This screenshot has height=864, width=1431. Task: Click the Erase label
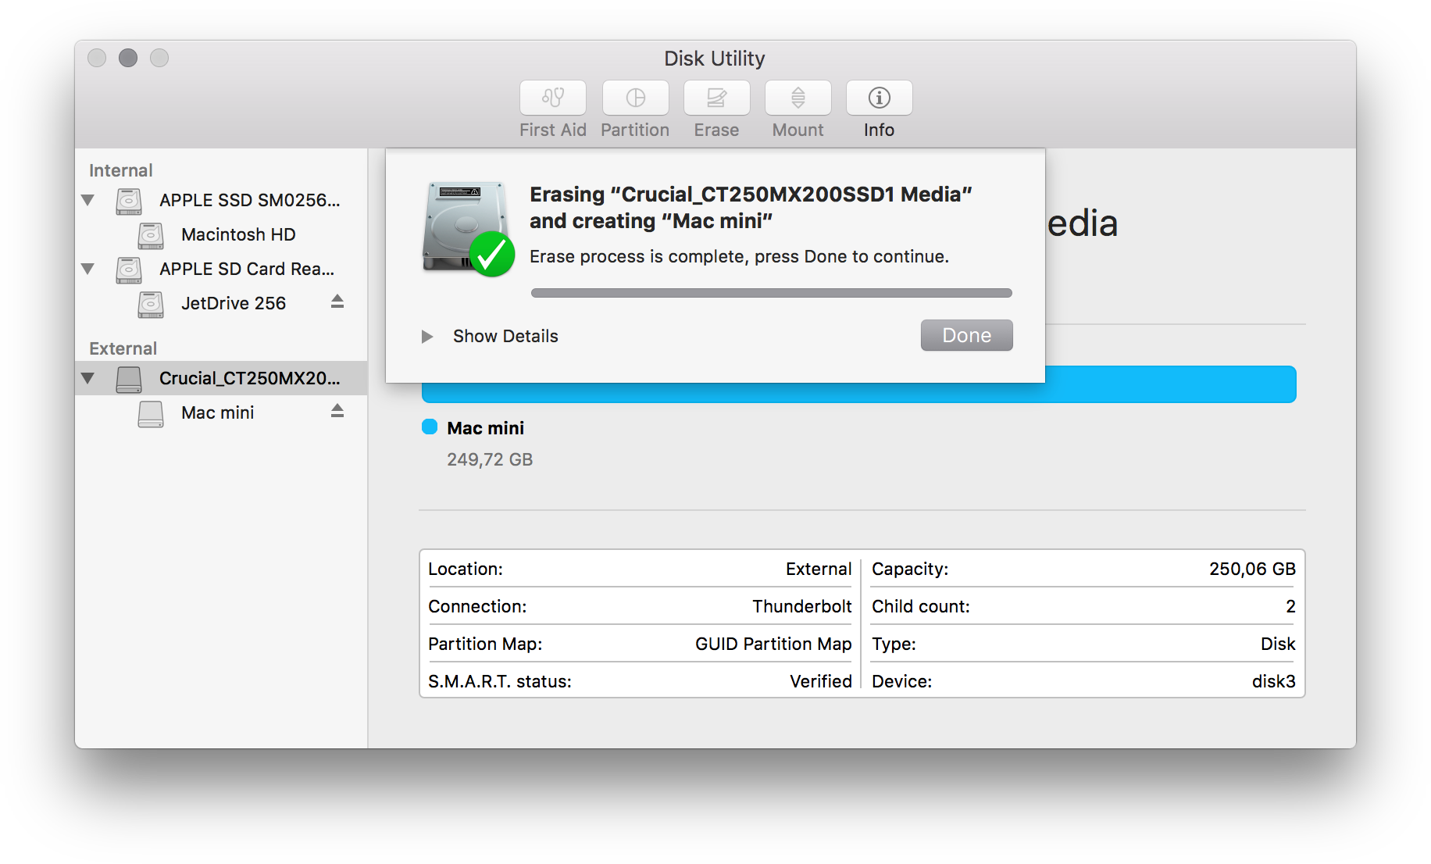716,130
